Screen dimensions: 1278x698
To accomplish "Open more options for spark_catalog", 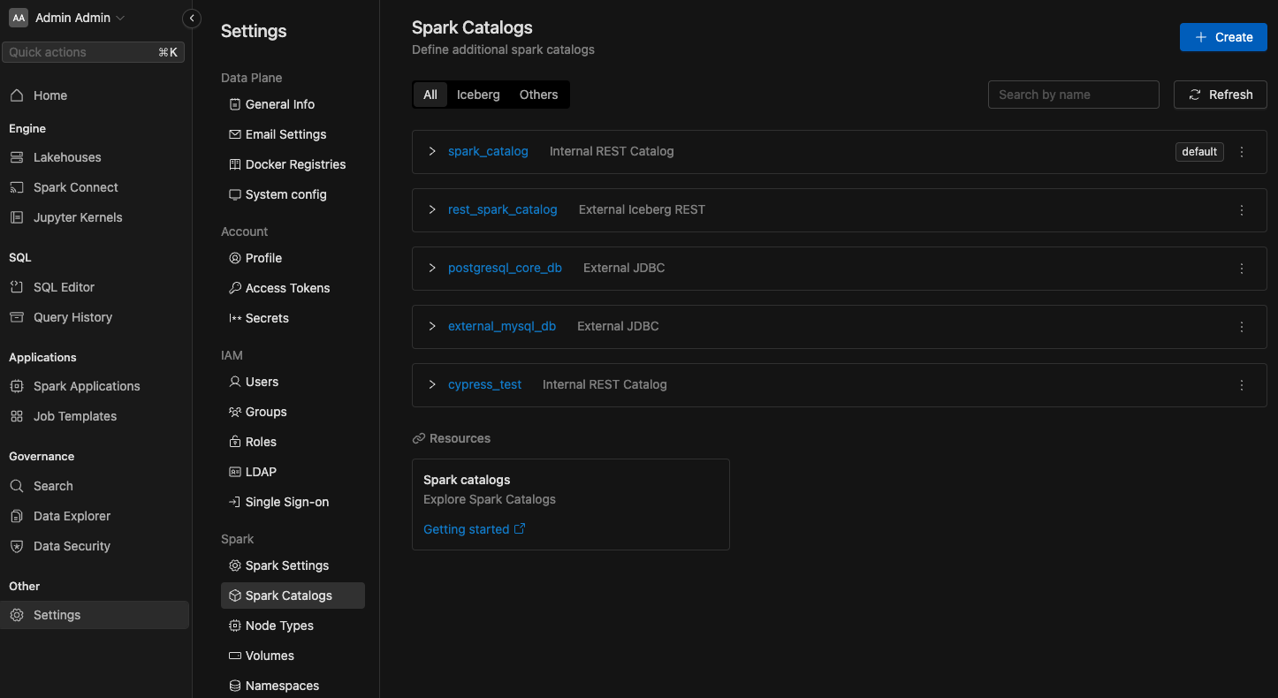I will click(x=1242, y=152).
